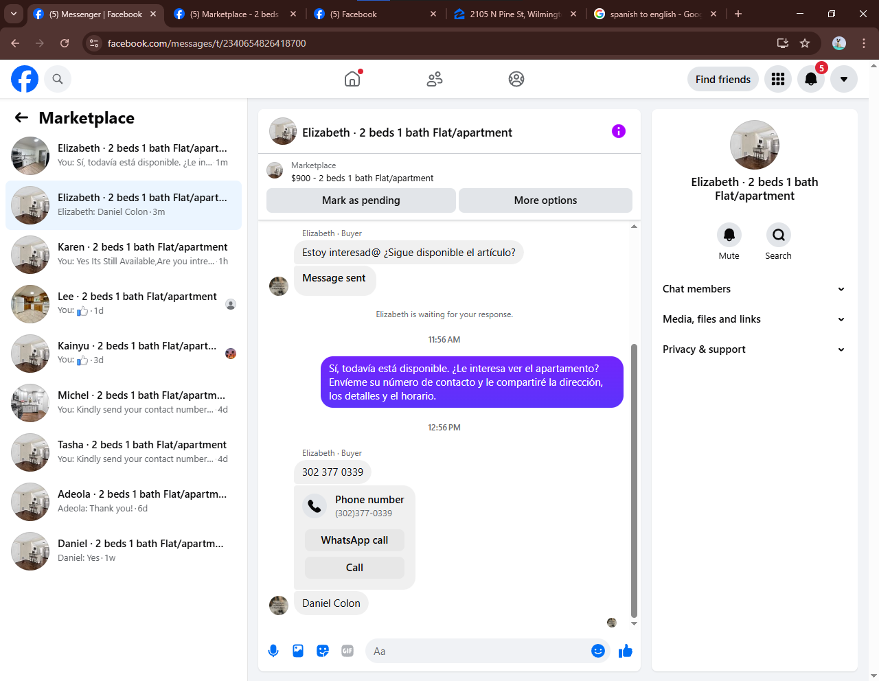Screen dimensions: 879x681
Task: Choose a GIF icon
Action: [x=347, y=651]
